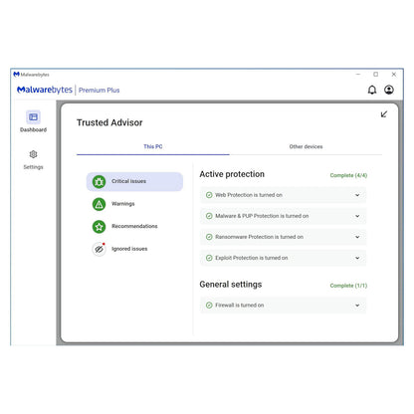Click the Ignored issues eye icon

[x=99, y=249]
